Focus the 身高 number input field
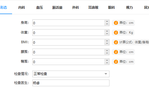 [68, 23]
